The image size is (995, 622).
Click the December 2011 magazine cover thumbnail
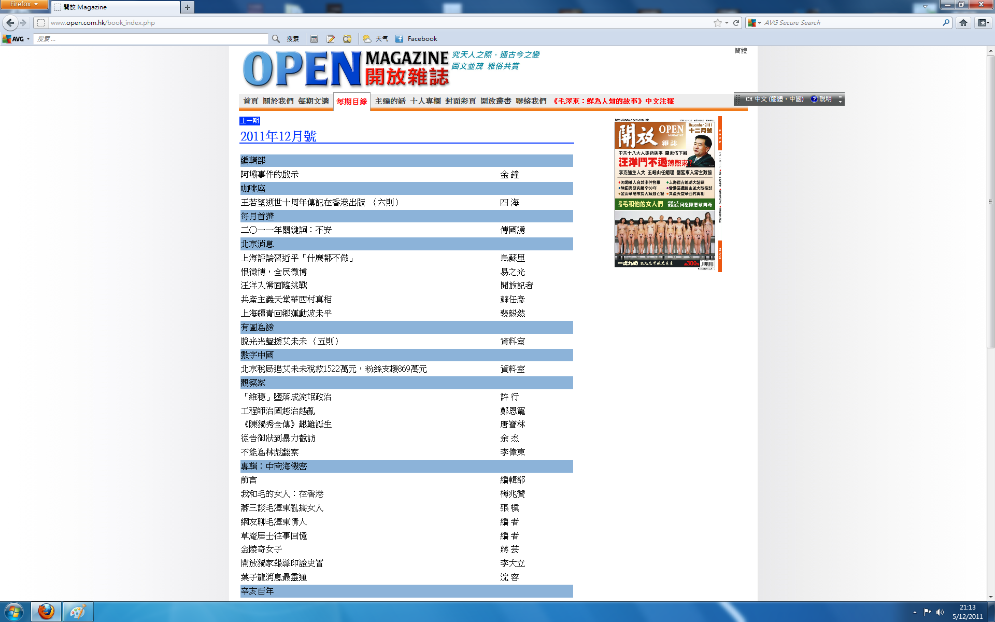[665, 193]
